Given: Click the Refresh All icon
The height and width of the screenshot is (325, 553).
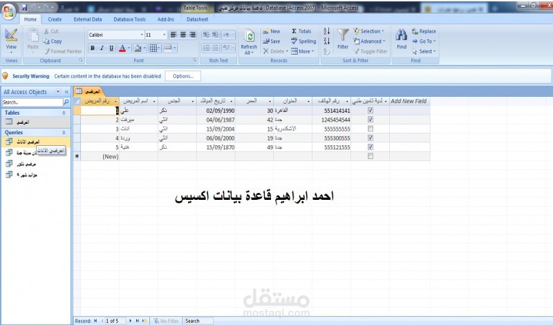Looking at the screenshot, I should click(x=250, y=36).
